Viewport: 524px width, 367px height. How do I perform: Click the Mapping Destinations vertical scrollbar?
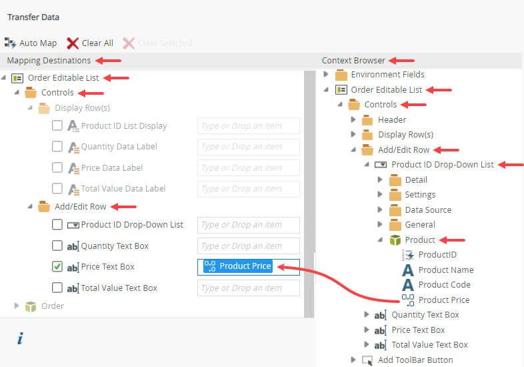tap(309, 194)
